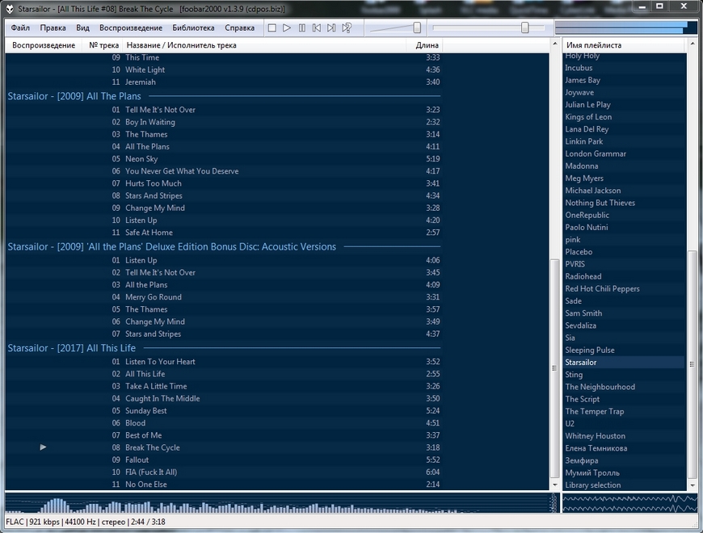
Task: Select the Lana Del Rey playlist
Action: tap(624, 129)
